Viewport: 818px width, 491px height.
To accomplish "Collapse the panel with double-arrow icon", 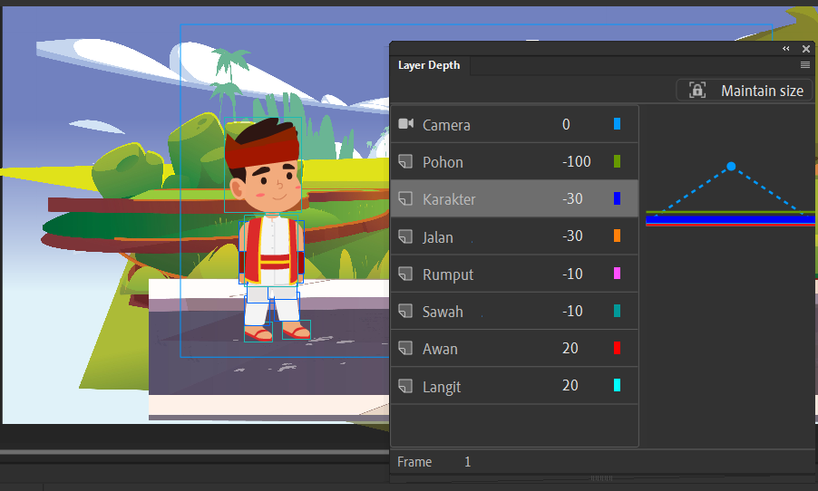I will coord(785,49).
